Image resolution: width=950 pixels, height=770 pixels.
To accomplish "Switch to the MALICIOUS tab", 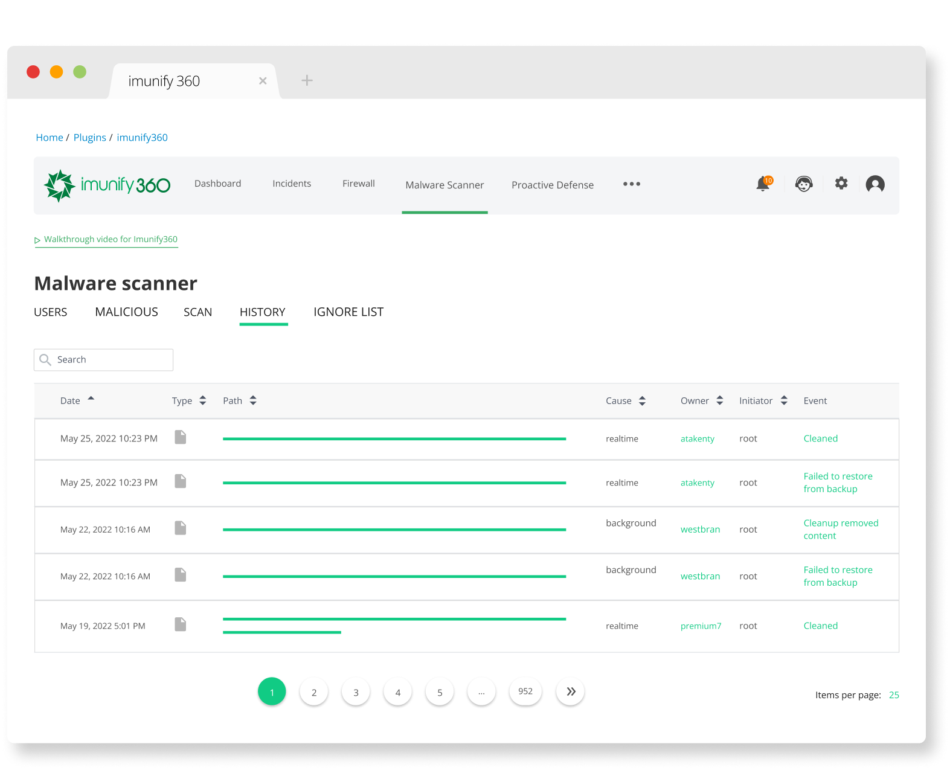I will click(x=126, y=312).
